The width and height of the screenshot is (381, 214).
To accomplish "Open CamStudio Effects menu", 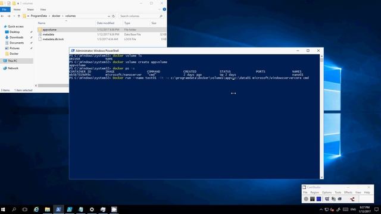I will pos(348,193).
